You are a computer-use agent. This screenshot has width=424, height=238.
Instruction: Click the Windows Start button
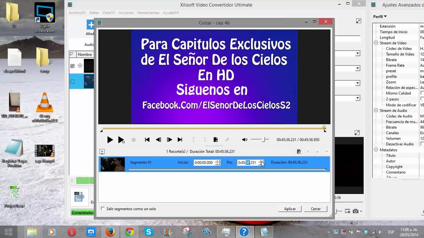[9, 232]
